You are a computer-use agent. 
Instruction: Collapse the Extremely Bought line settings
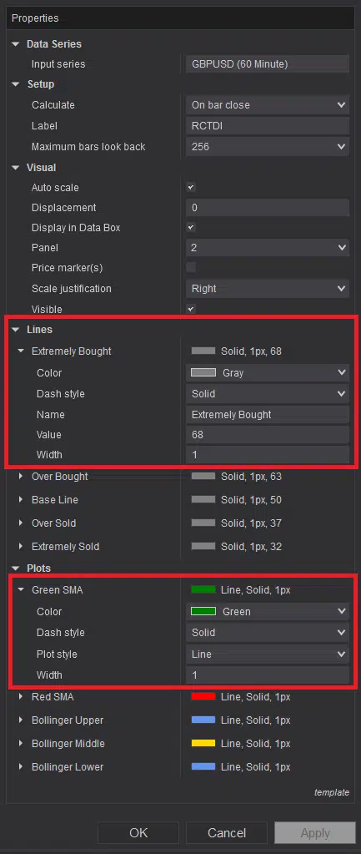point(21,351)
